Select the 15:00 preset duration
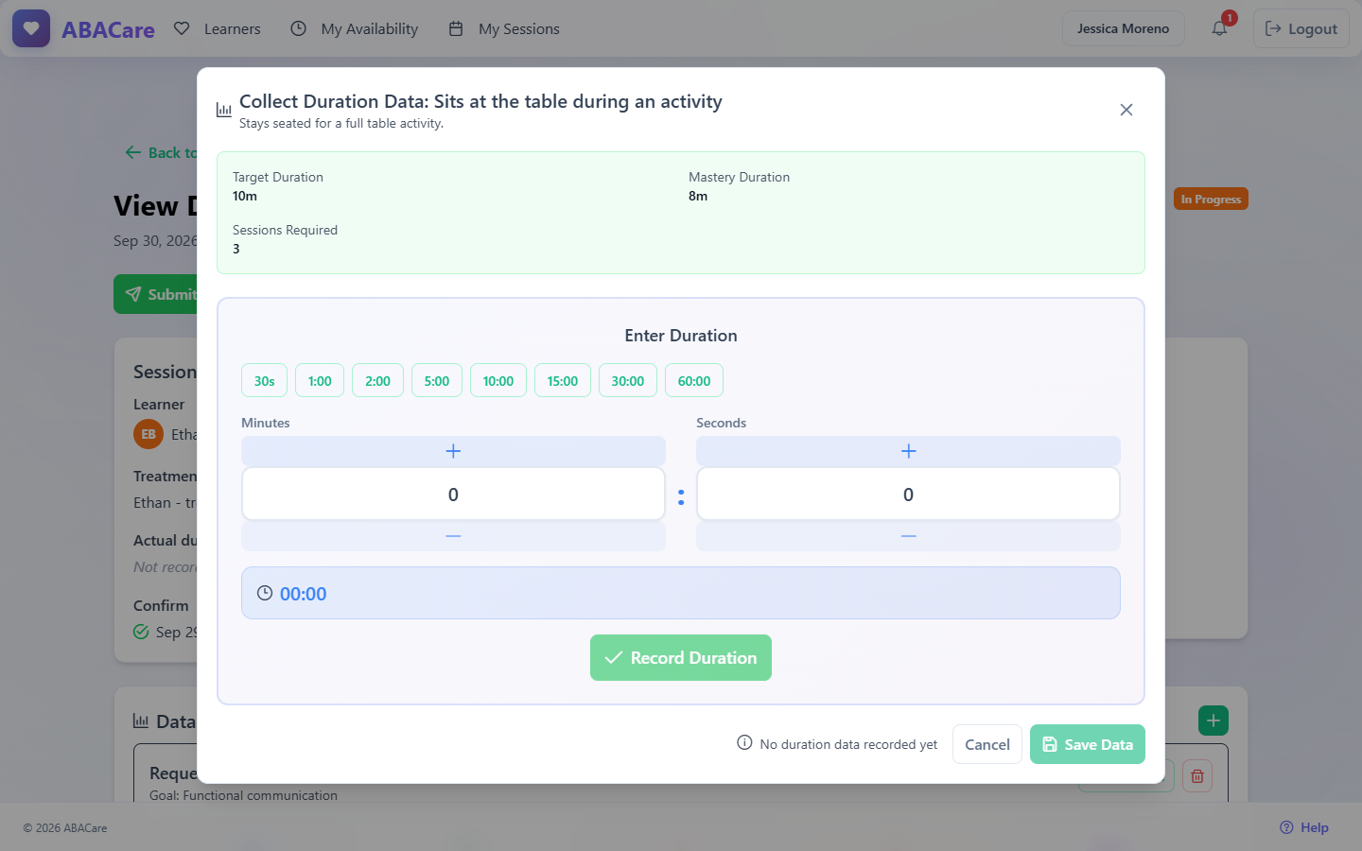This screenshot has height=851, width=1362. click(563, 381)
